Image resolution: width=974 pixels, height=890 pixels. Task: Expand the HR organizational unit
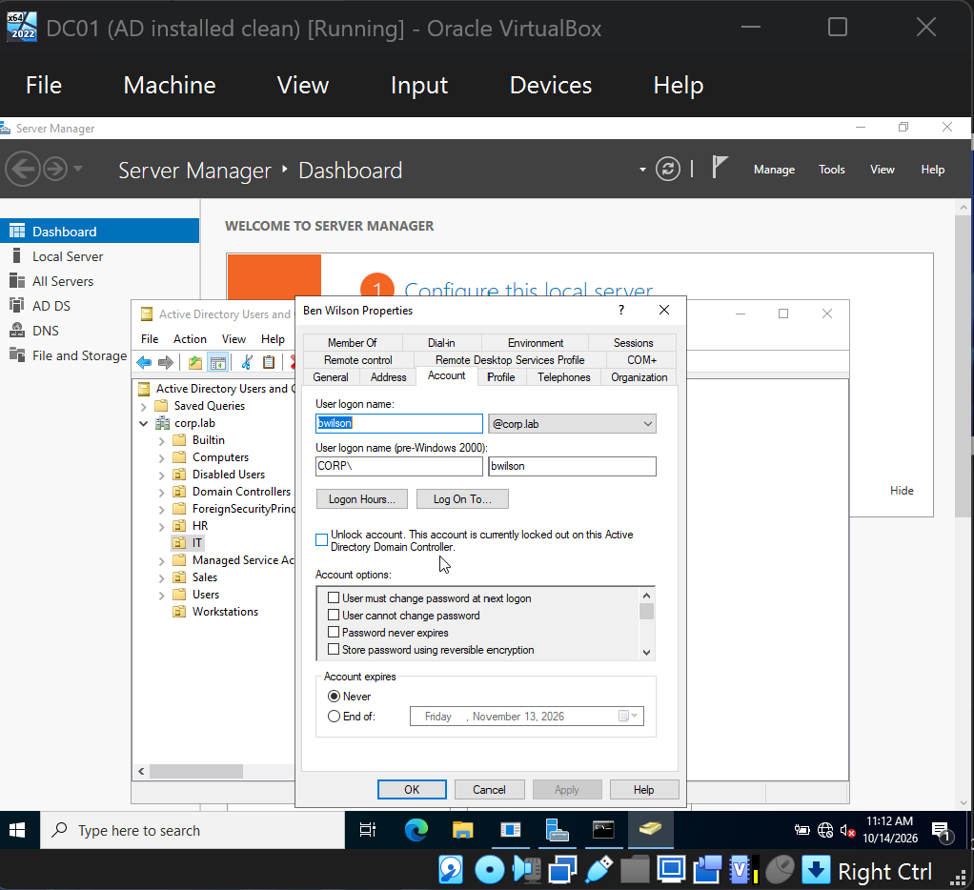tap(161, 527)
